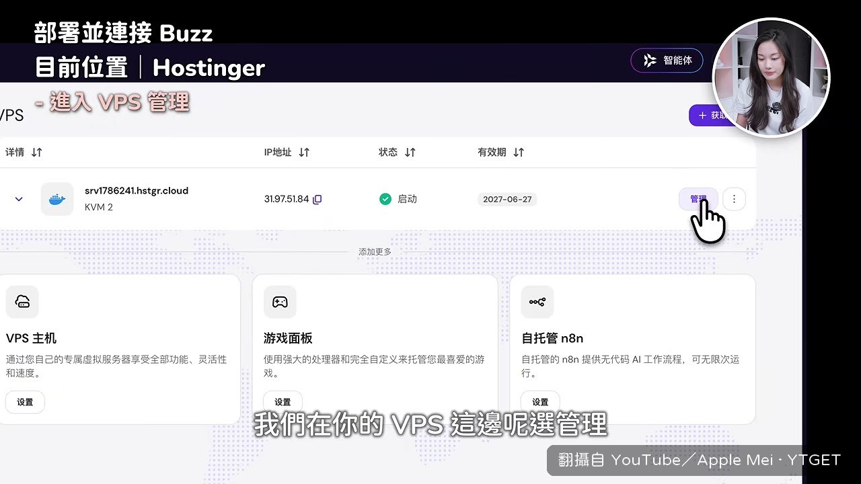861x484 pixels.
Task: Click the 游戏面板 gamepad icon
Action: click(x=280, y=302)
